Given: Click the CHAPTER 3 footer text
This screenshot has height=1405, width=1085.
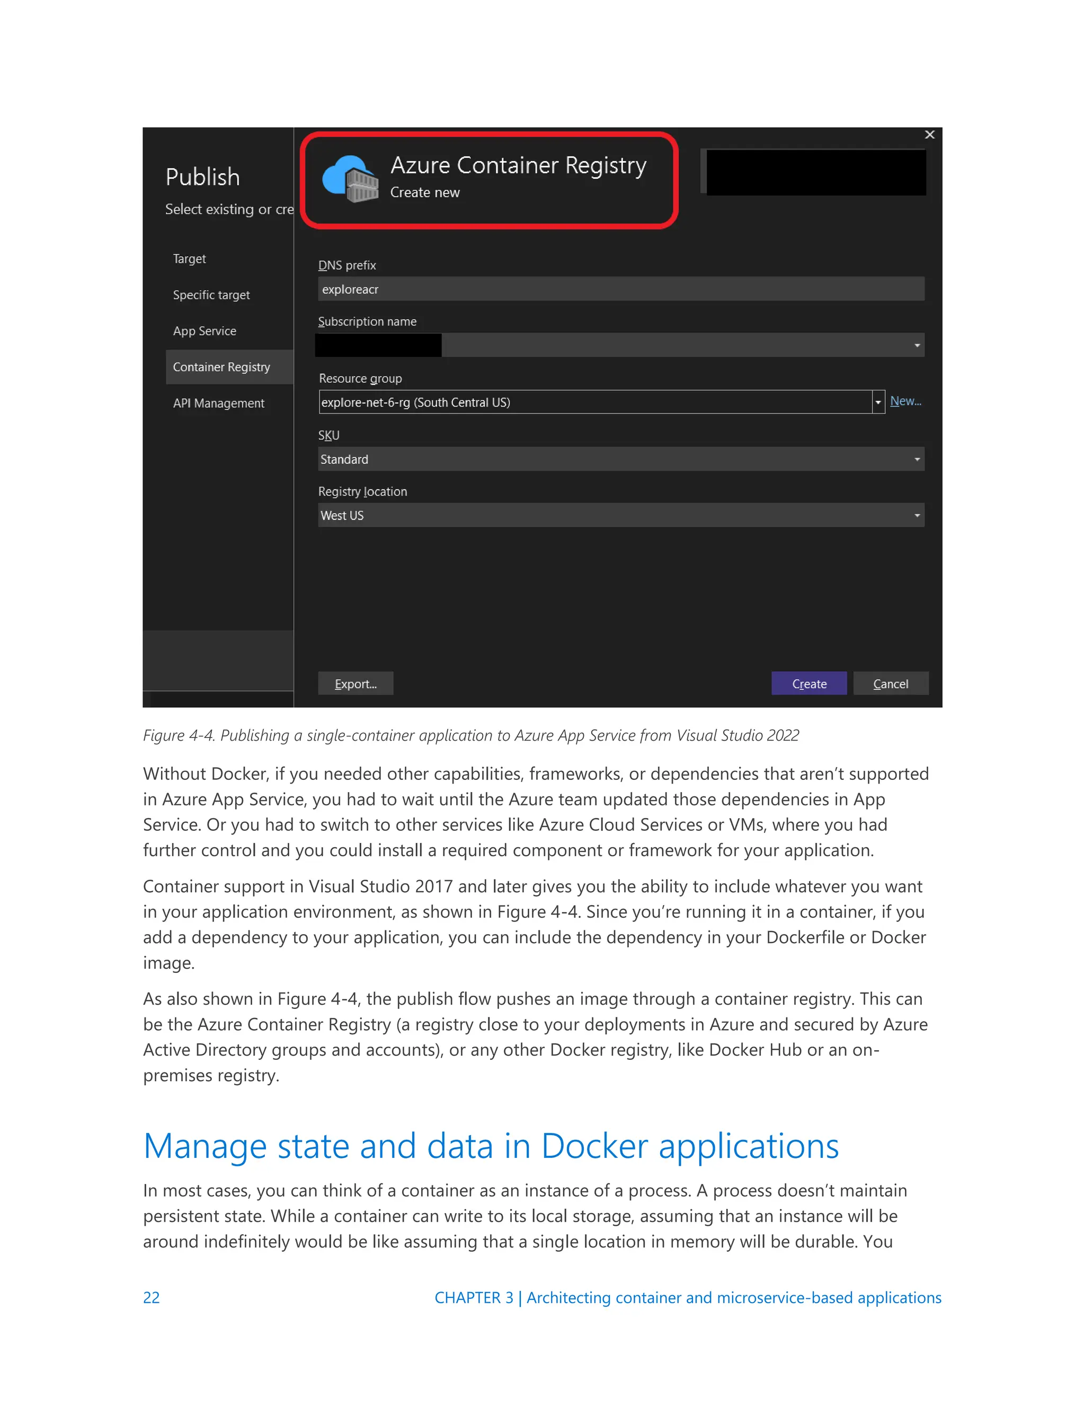Looking at the screenshot, I should click(x=688, y=1297).
